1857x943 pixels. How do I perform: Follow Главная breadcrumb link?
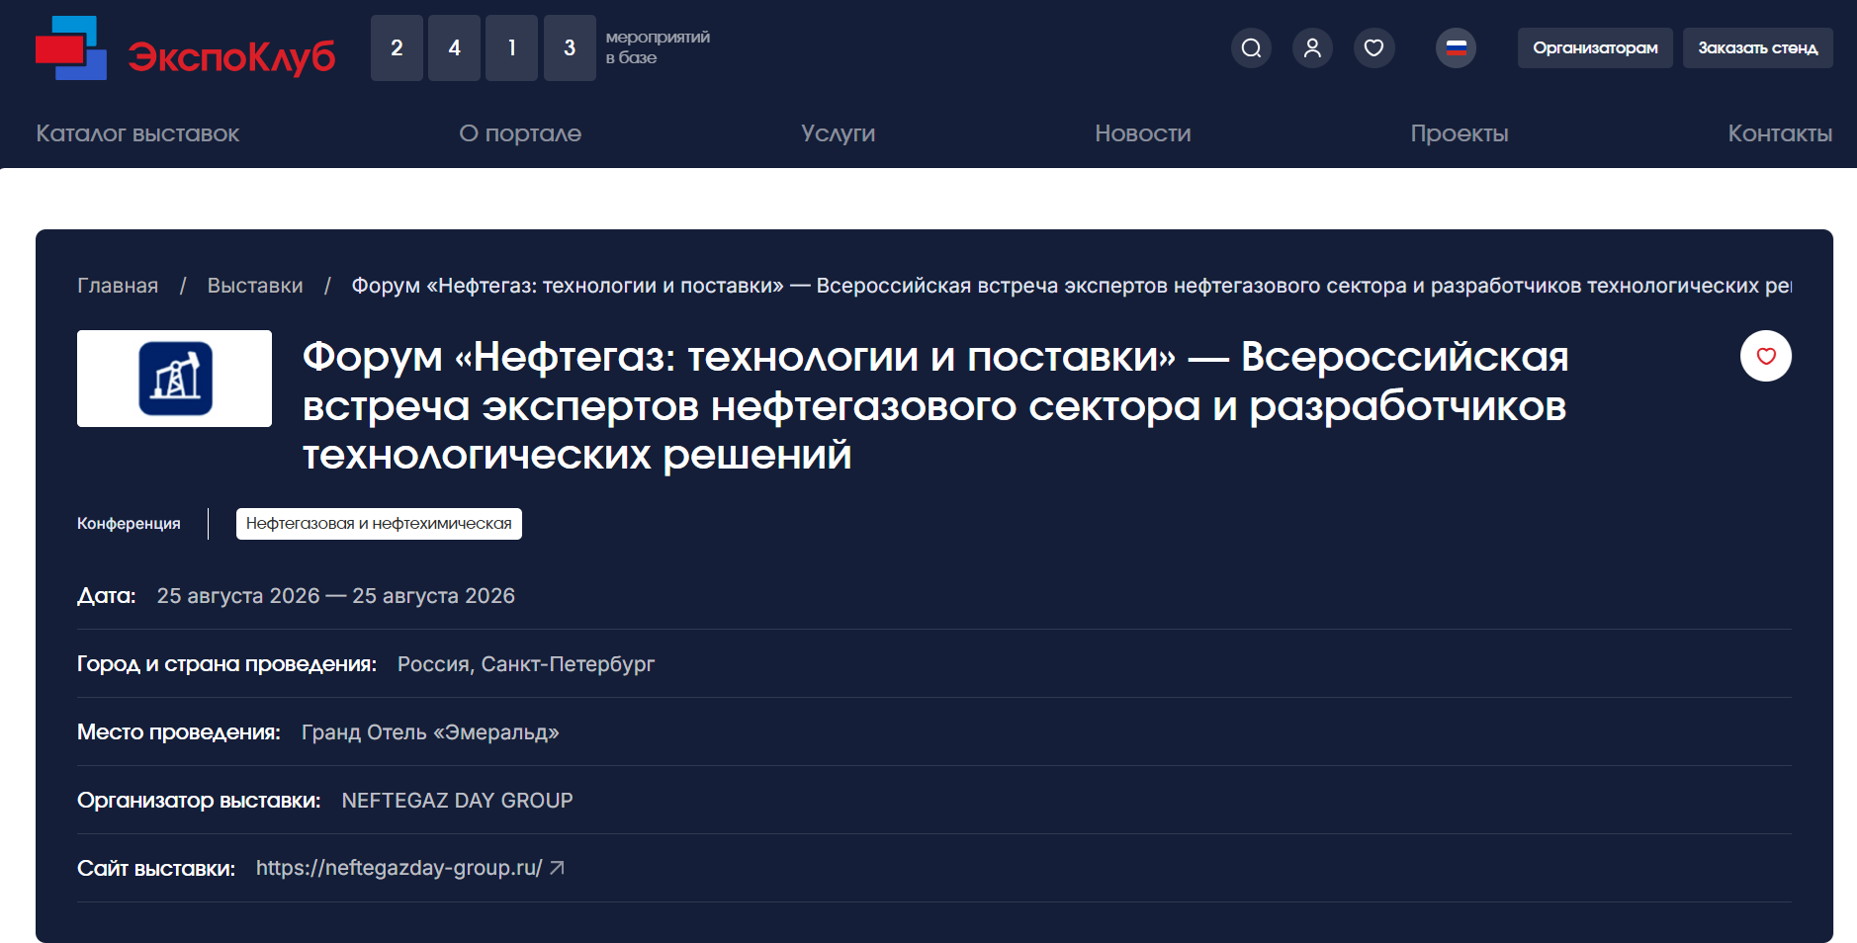coord(118,286)
